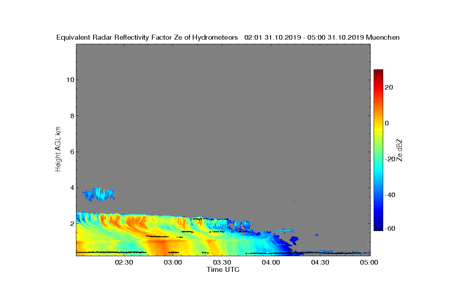Click the isolated blue cloud near 4 km
Screen dimensions: 458x305
[98, 194]
